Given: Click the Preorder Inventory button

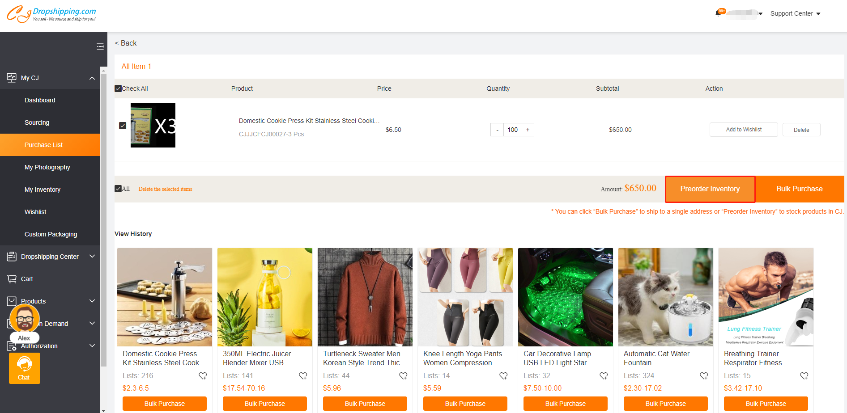Looking at the screenshot, I should tap(710, 189).
